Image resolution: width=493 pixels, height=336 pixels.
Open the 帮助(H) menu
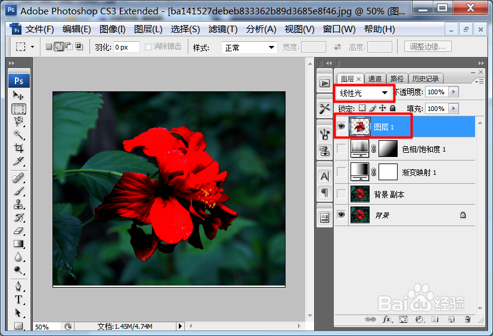[380, 29]
